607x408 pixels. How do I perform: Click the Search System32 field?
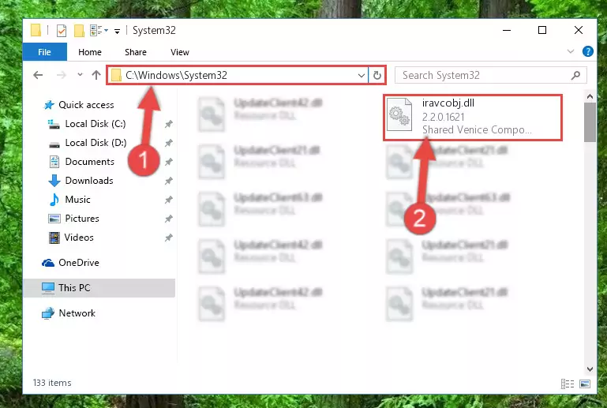tap(490, 75)
